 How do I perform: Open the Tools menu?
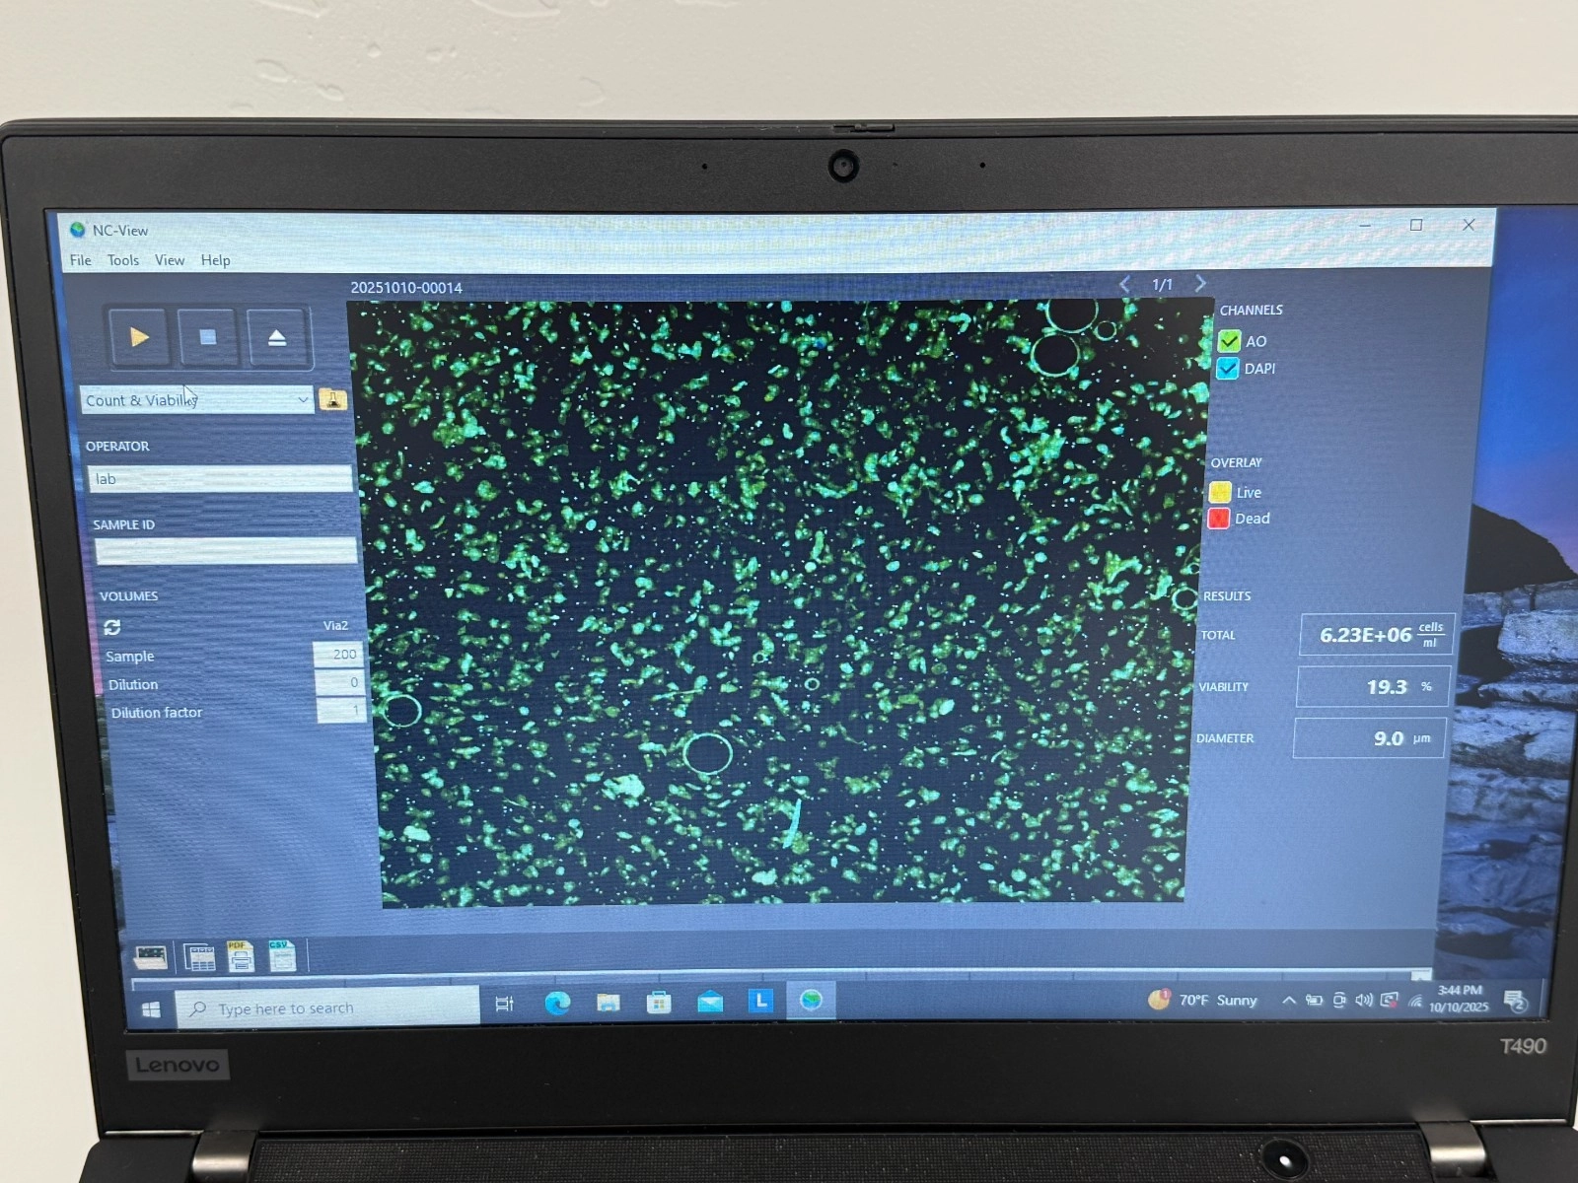tap(123, 260)
